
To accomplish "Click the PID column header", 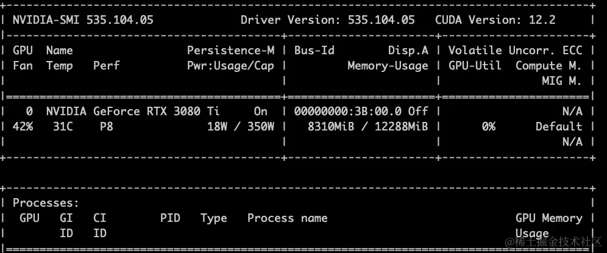I will pos(170,218).
